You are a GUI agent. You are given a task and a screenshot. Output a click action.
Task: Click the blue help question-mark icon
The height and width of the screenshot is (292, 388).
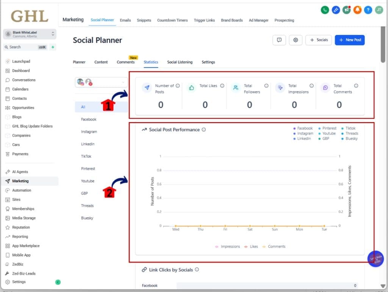click(368, 10)
